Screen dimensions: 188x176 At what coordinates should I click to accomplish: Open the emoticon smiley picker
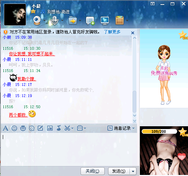tap(14, 128)
